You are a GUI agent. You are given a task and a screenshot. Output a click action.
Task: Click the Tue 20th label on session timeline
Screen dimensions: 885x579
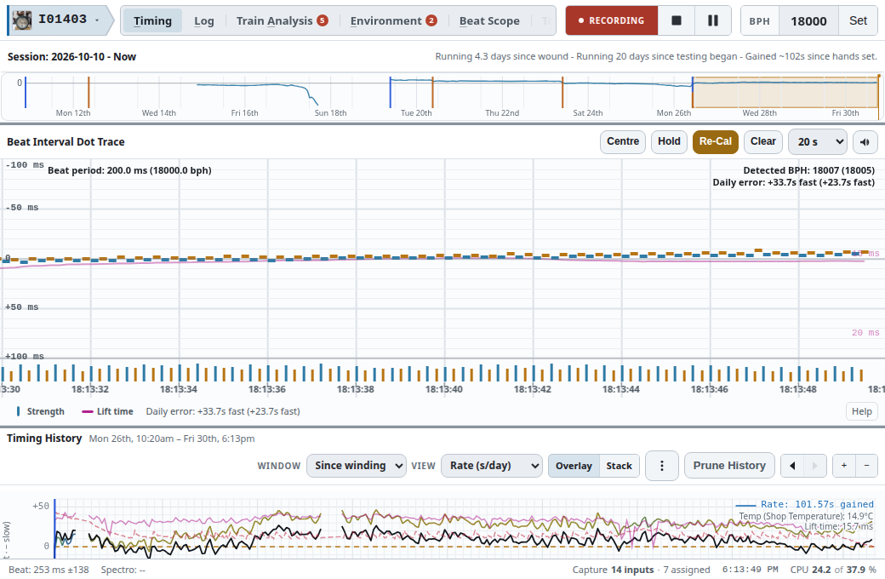point(416,113)
